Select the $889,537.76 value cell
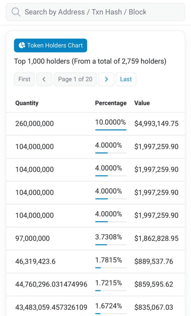 (154, 261)
